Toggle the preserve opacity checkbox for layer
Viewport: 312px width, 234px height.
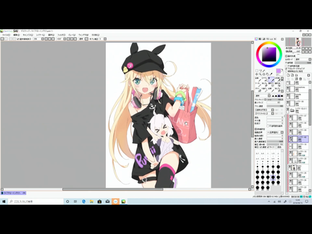286,66
